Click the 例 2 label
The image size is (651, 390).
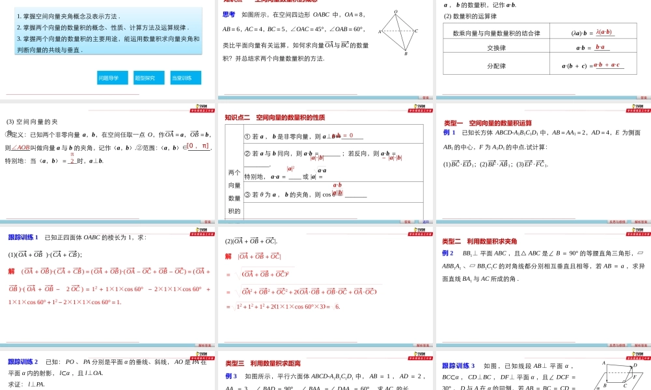point(448,253)
